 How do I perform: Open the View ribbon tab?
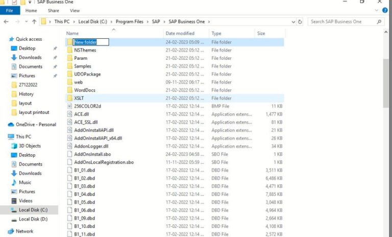(x=75, y=11)
